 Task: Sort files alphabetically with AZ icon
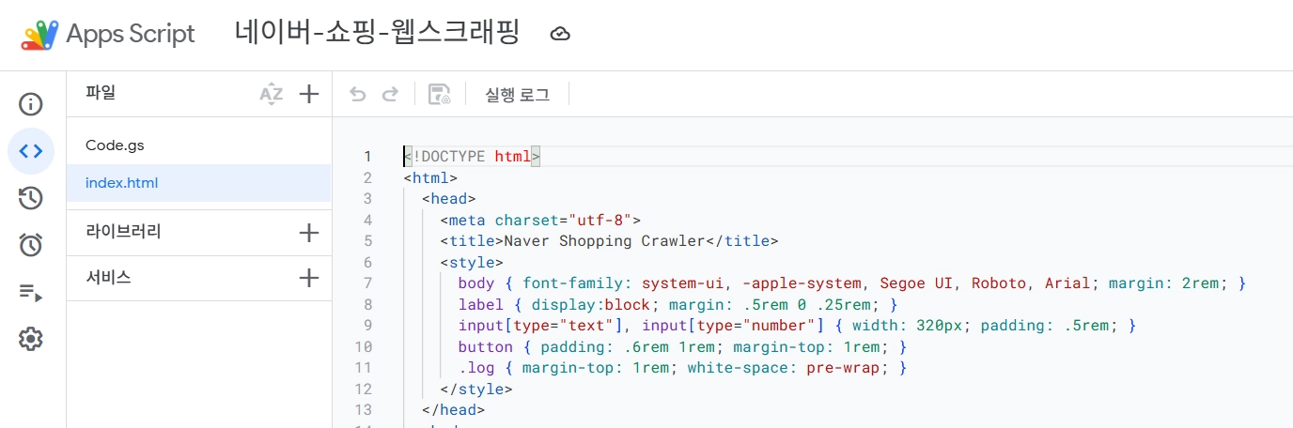(x=271, y=94)
